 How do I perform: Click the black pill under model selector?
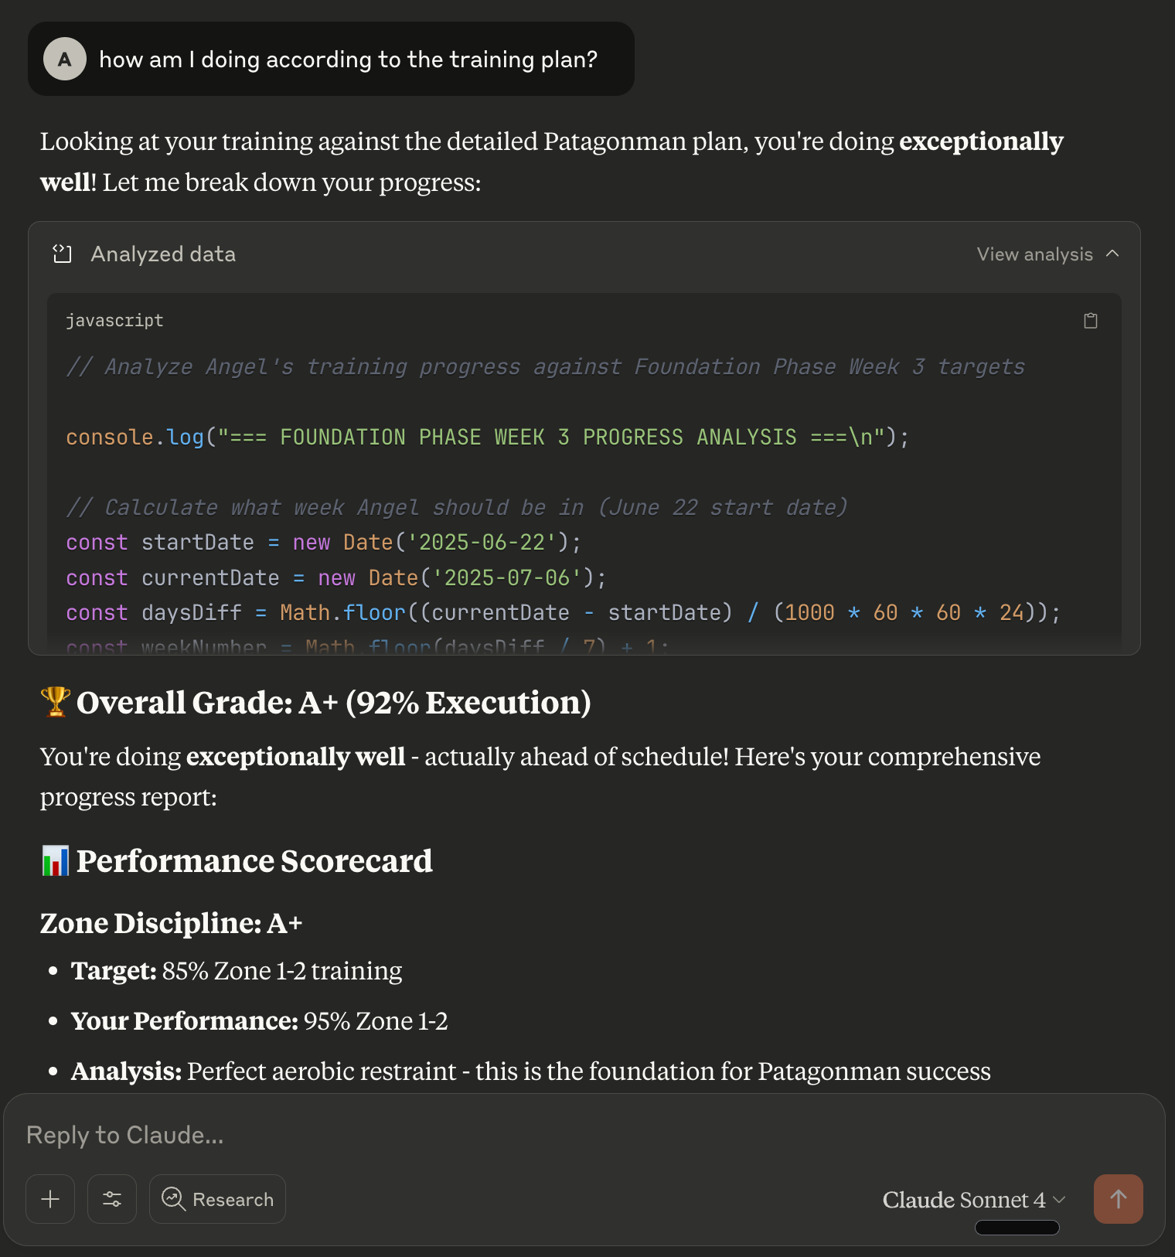pos(1017,1228)
